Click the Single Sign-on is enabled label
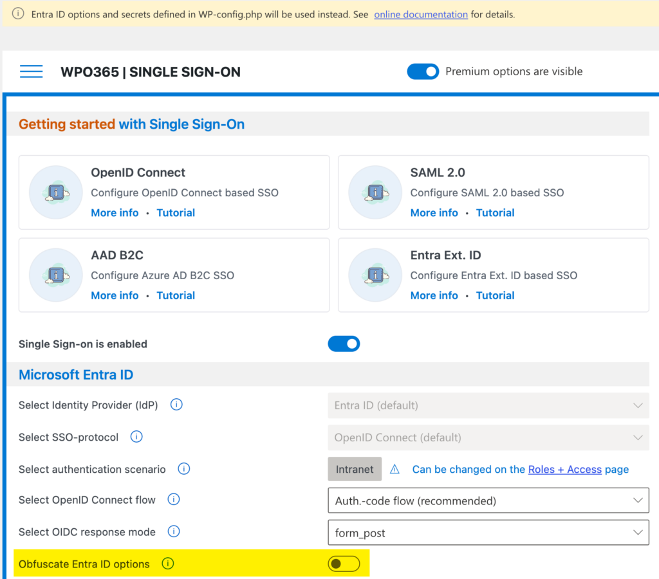This screenshot has width=659, height=579. coord(83,344)
